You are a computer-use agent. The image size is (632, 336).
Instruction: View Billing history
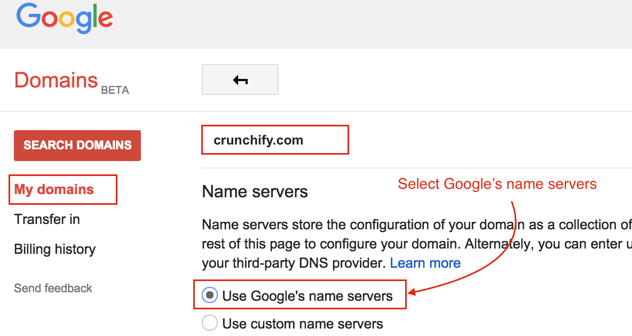tap(55, 249)
